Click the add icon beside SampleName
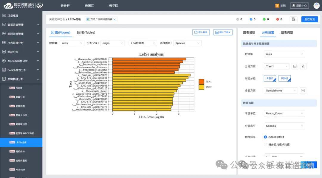322x178 pixels. tap(303, 90)
